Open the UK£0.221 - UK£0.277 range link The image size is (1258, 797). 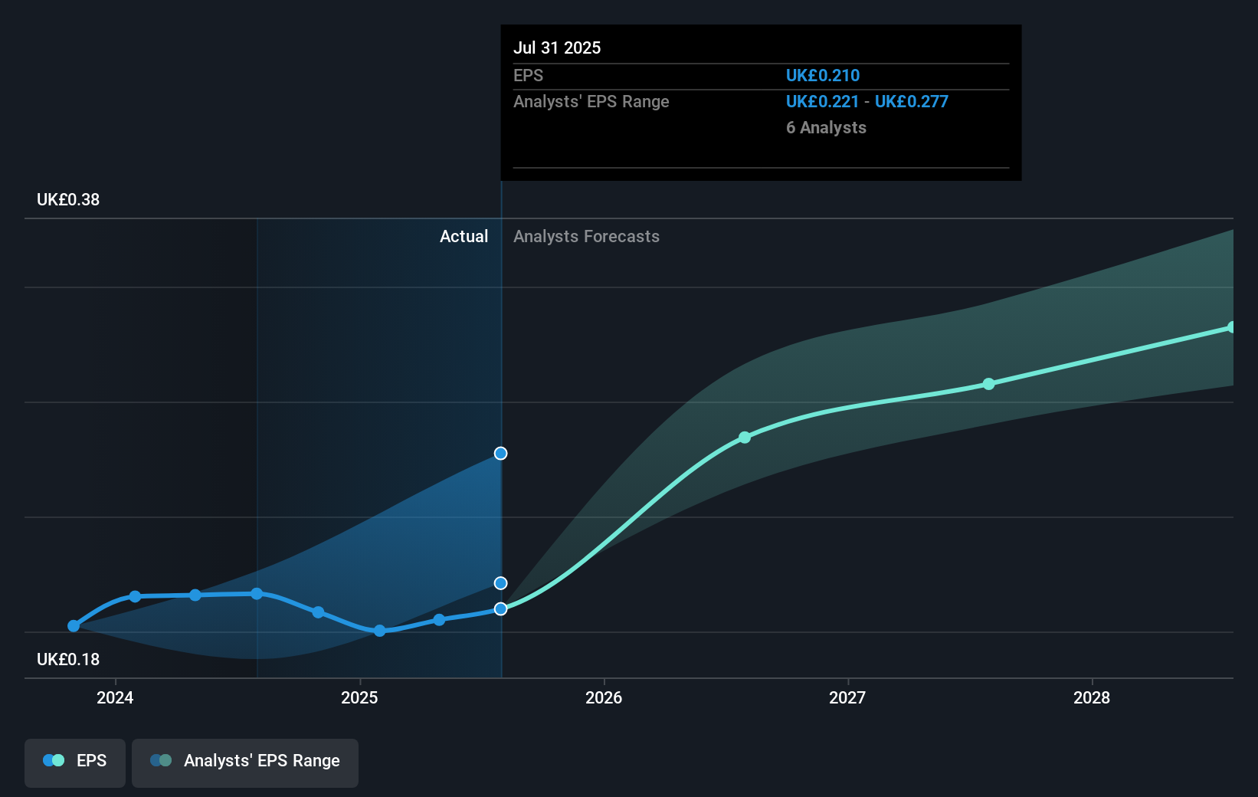pos(867,100)
